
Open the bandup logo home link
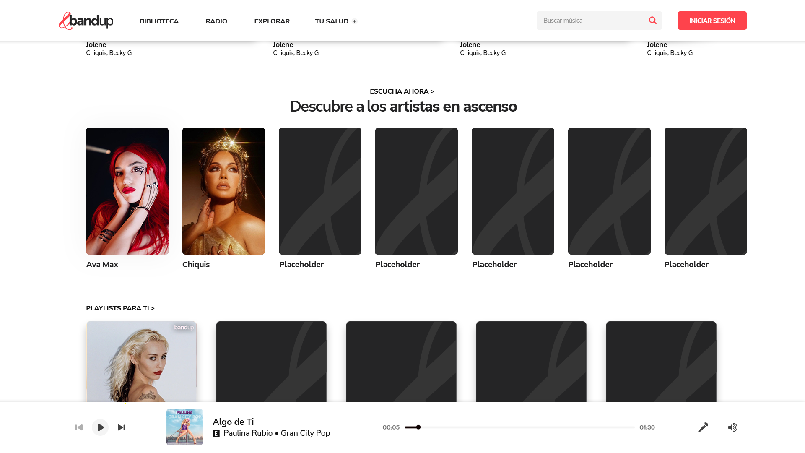(x=86, y=21)
